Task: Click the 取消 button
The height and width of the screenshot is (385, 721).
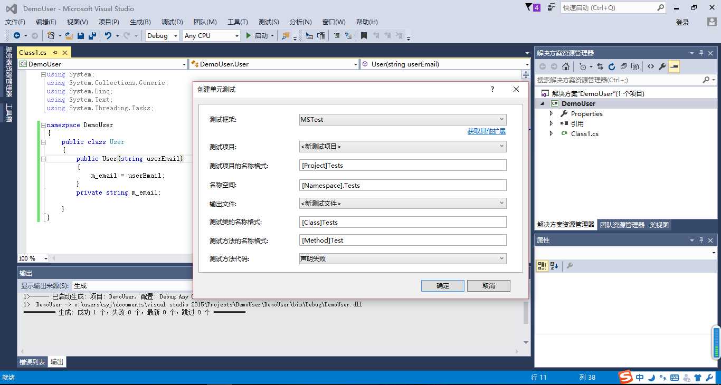Action: (489, 286)
